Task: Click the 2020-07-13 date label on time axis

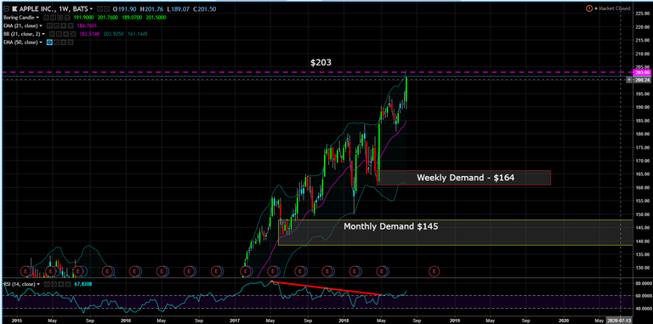Action: coord(619,321)
